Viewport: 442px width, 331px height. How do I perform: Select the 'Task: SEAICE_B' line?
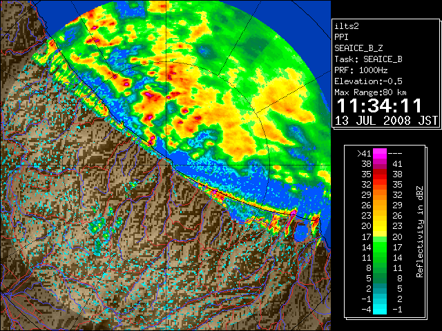(x=368, y=59)
